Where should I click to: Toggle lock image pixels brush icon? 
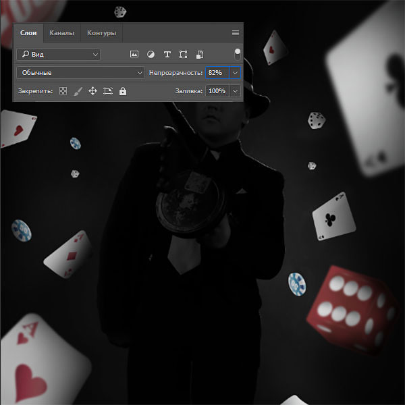coord(78,91)
